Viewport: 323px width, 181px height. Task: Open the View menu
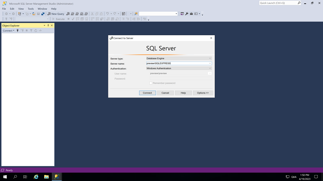21,9
